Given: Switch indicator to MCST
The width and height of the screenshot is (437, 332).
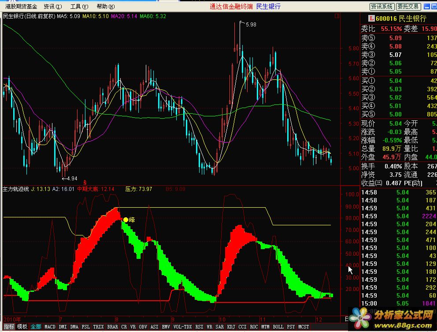Looking at the screenshot, I should [x=304, y=327].
